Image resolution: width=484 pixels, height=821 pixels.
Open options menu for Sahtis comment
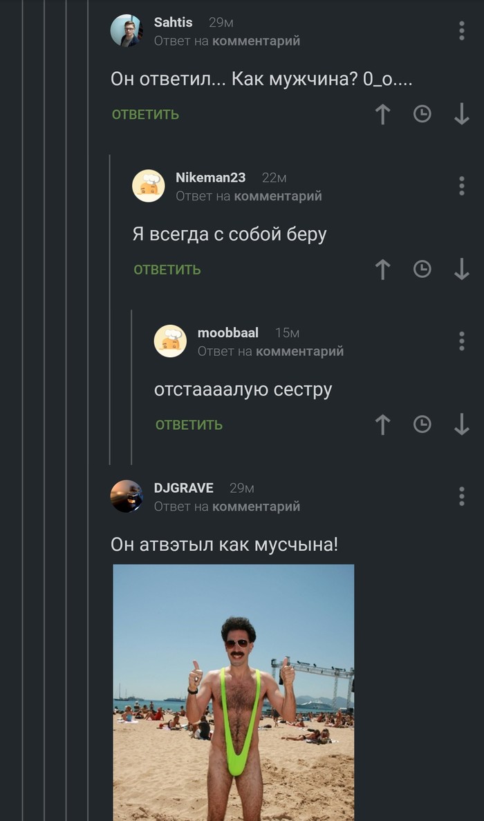click(x=461, y=31)
